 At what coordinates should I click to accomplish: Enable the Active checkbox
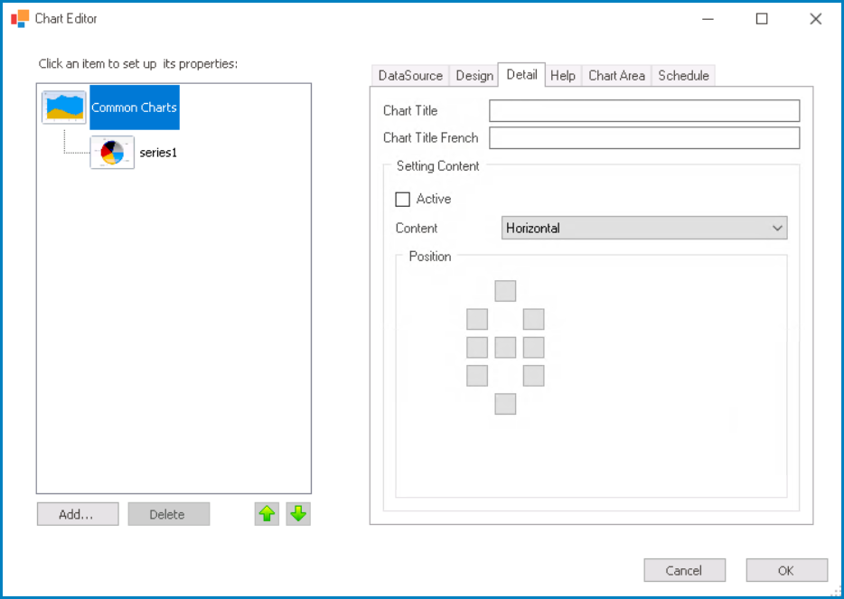point(403,199)
